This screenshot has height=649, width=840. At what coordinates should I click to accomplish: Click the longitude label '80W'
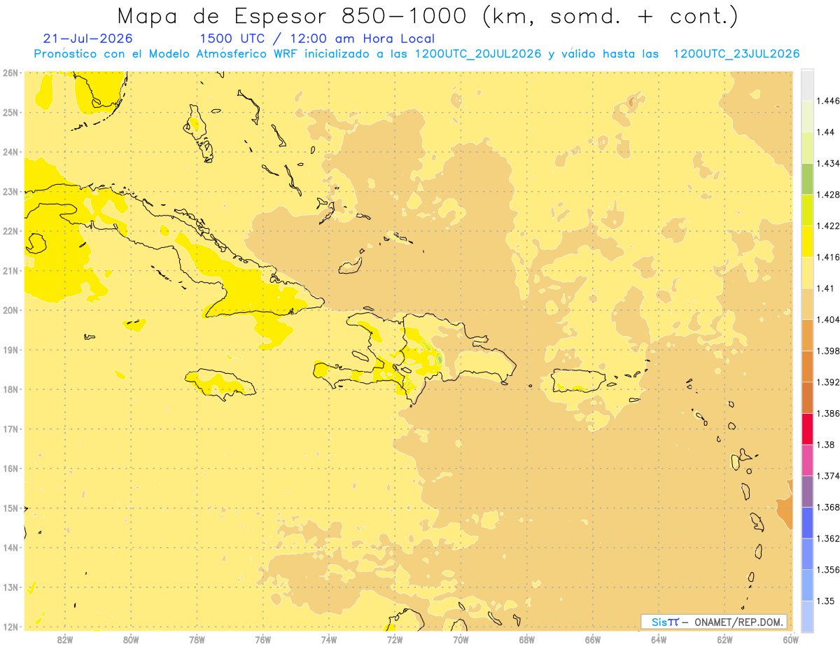click(131, 639)
